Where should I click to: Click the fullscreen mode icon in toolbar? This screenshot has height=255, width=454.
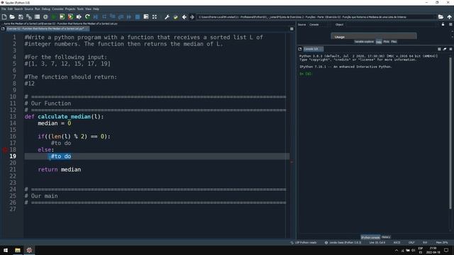155,17
